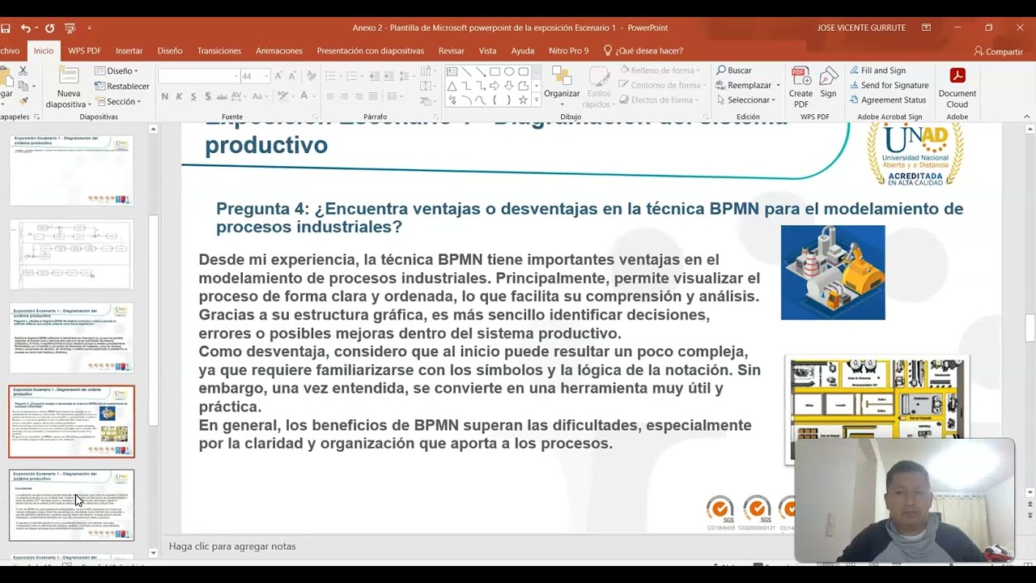Open the Ribbon display options button

pos(926,28)
